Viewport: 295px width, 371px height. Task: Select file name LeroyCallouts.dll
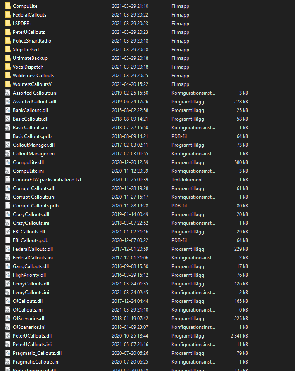pos(31,284)
